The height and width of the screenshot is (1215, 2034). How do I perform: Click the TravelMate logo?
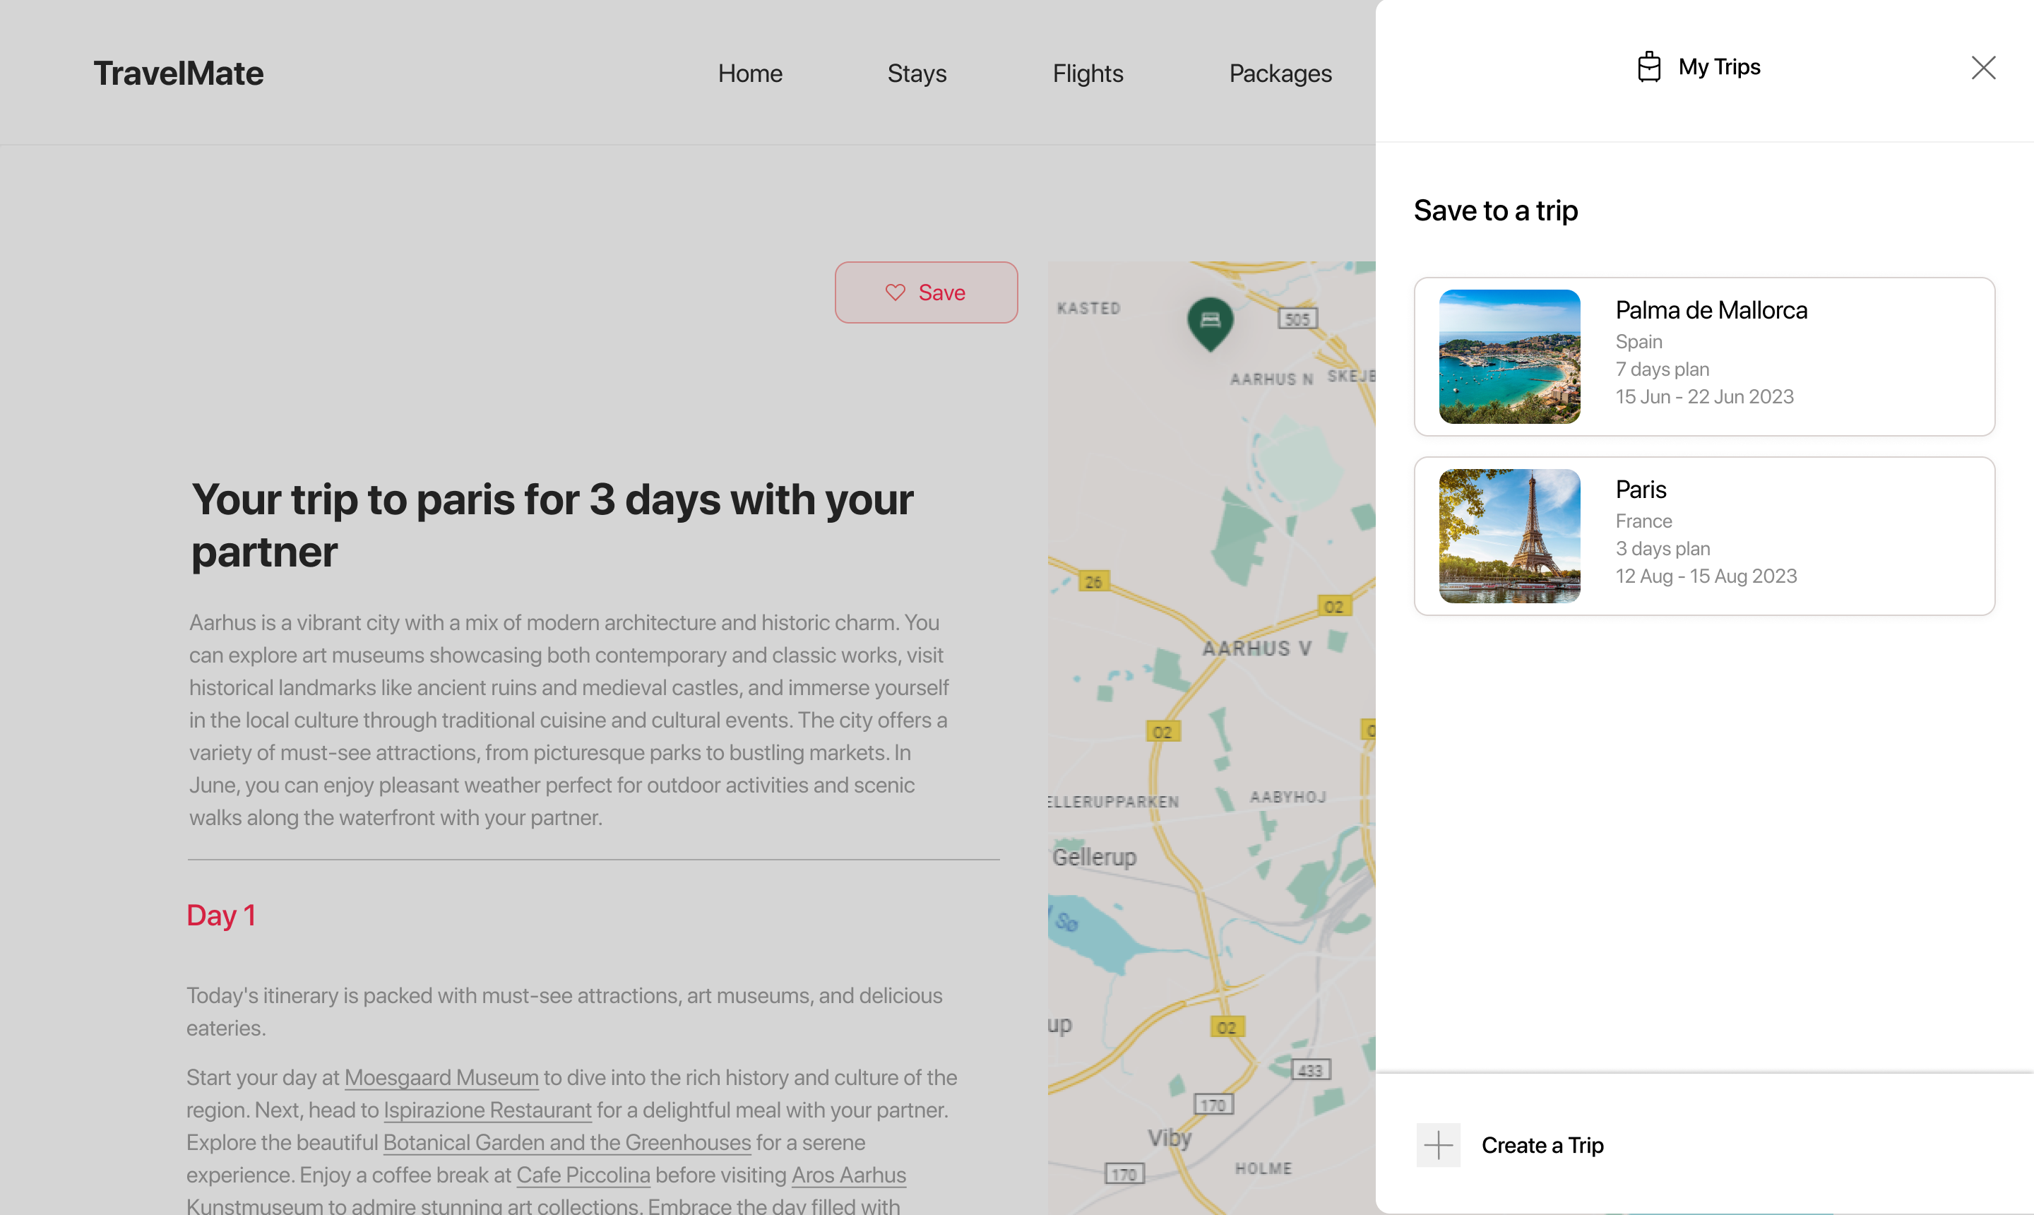pyautogui.click(x=179, y=73)
